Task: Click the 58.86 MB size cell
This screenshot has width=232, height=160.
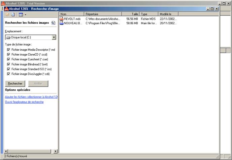Action: tap(132, 23)
